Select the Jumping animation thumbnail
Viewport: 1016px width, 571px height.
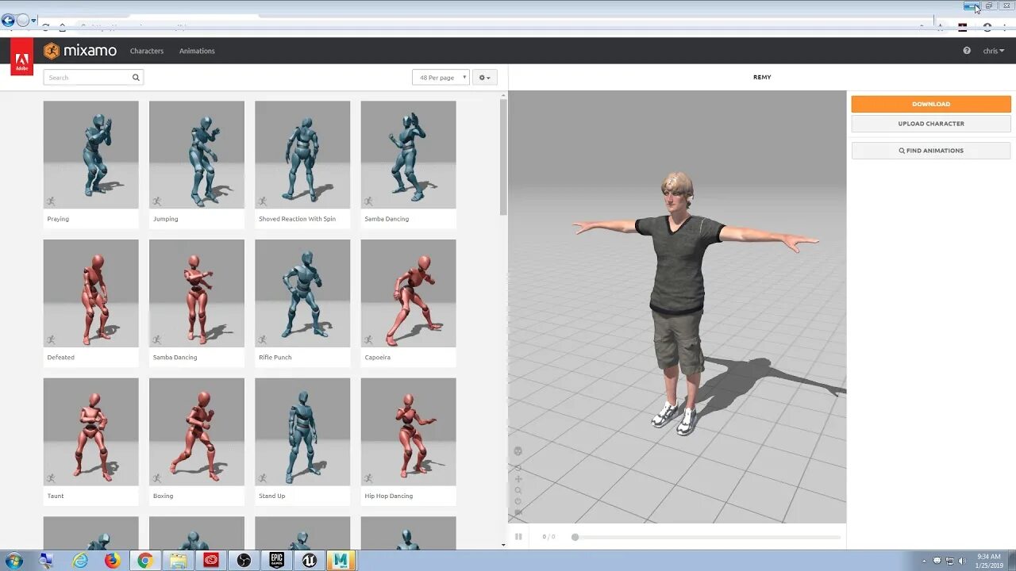click(197, 155)
